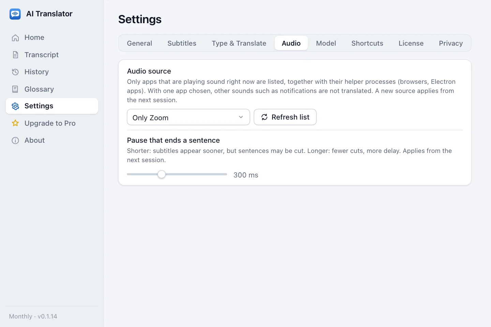Click the History clock icon

click(x=15, y=72)
